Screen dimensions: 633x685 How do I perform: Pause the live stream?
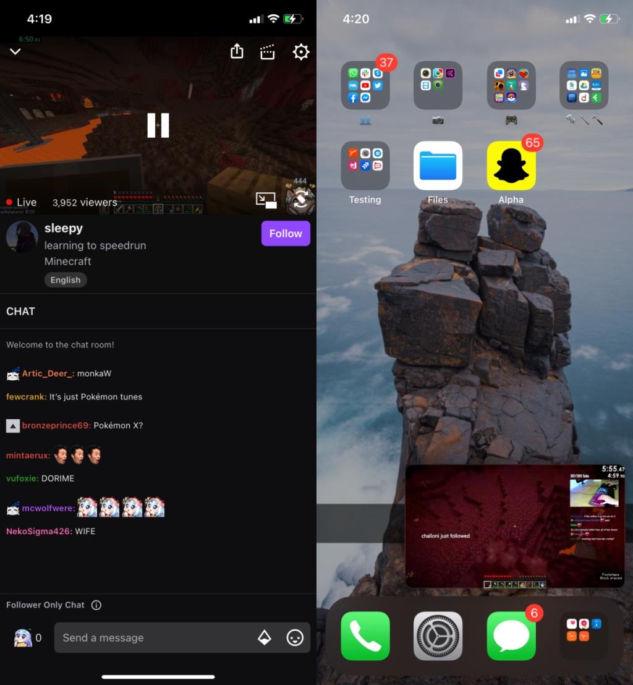[158, 125]
